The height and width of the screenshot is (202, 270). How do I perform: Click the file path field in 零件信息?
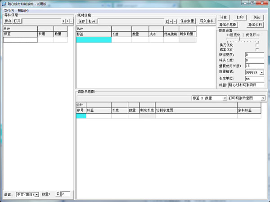click(x=42, y=21)
